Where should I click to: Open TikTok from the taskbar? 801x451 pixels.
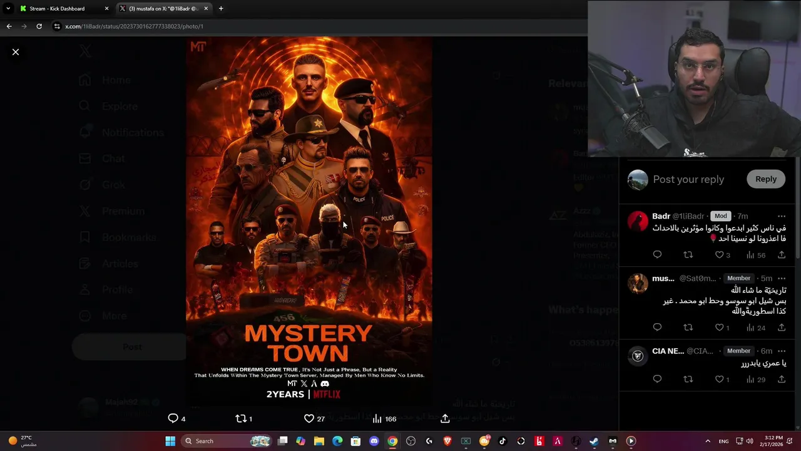[x=502, y=441]
